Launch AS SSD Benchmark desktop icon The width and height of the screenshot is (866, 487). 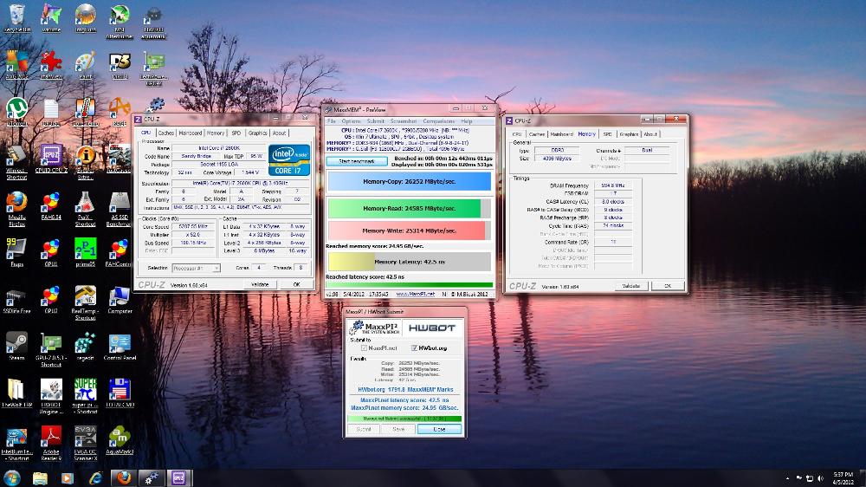pos(120,208)
